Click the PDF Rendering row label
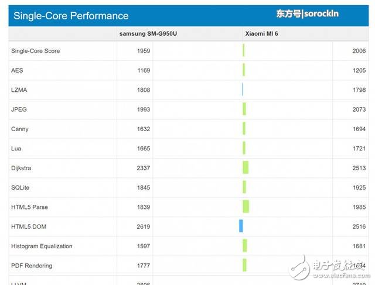Viewport: 375px width, 285px height. click(x=32, y=266)
